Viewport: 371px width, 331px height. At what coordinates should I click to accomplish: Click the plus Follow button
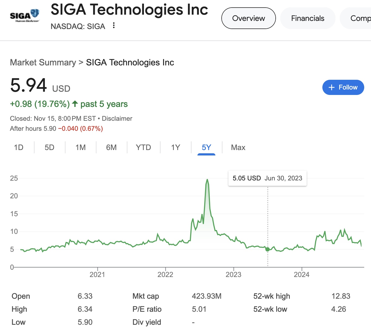click(x=343, y=87)
